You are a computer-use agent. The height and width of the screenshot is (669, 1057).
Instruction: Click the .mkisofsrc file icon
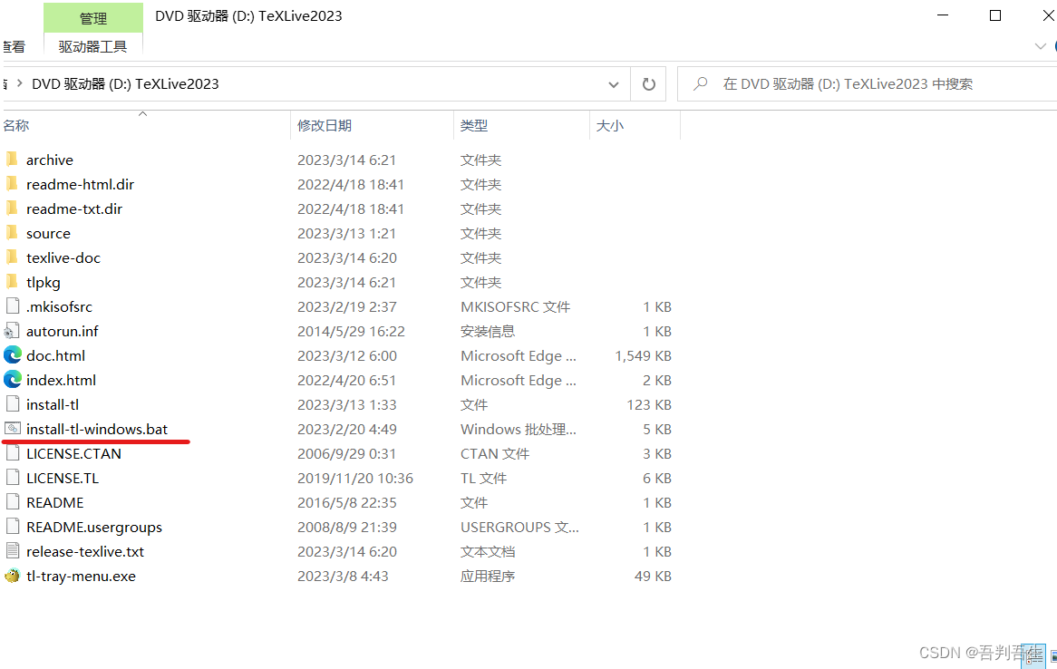tap(13, 306)
